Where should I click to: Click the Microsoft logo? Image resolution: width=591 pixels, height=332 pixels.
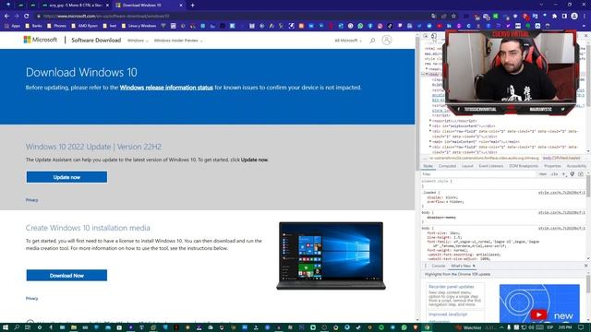pos(41,40)
